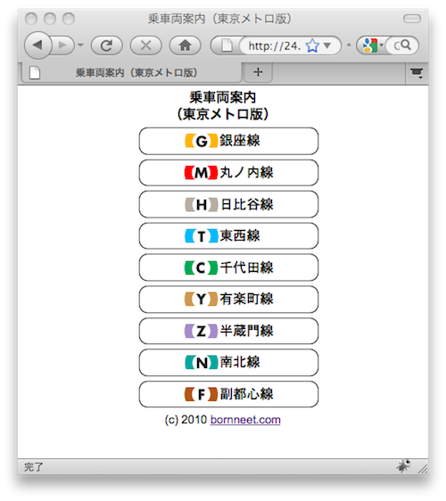Screen dimensions: 446x501
Task: Open the list all tabs button
Action: 417,73
